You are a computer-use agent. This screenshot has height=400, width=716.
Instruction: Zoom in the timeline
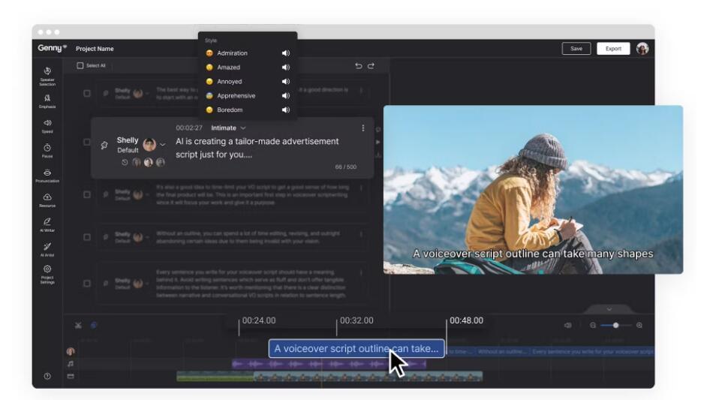click(x=639, y=325)
